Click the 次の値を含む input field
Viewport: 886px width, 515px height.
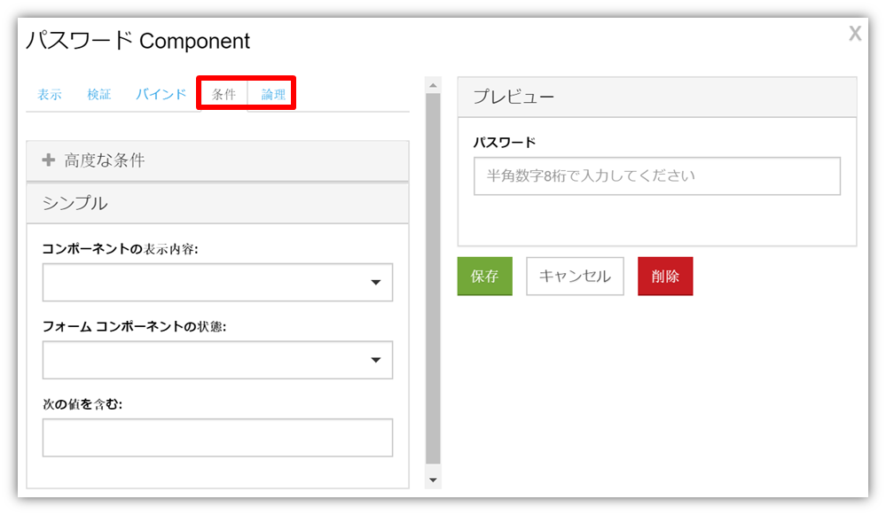(x=217, y=438)
